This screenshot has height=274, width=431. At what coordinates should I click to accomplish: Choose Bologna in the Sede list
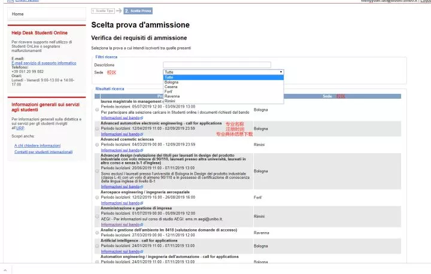(x=223, y=82)
